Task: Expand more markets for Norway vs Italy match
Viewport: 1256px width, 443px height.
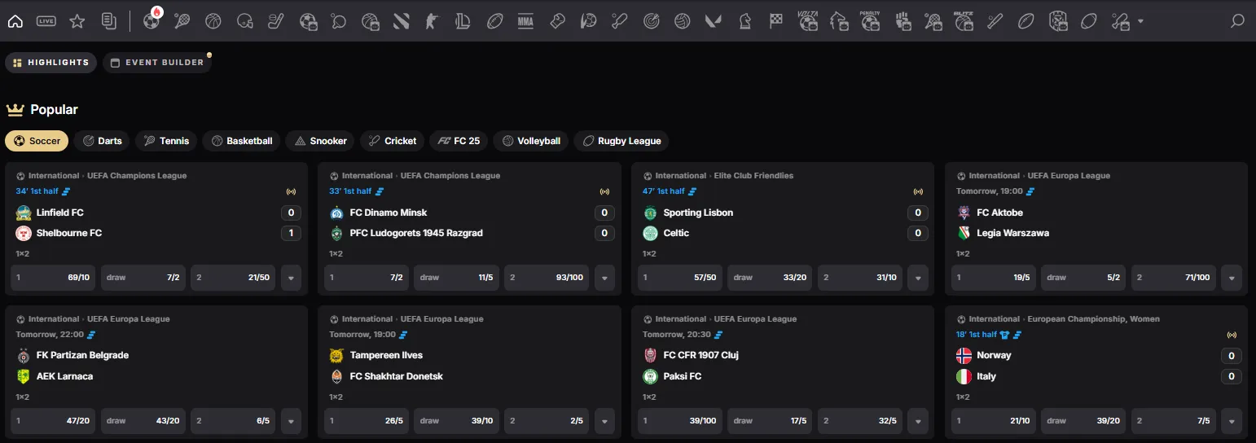Action: 1232,421
